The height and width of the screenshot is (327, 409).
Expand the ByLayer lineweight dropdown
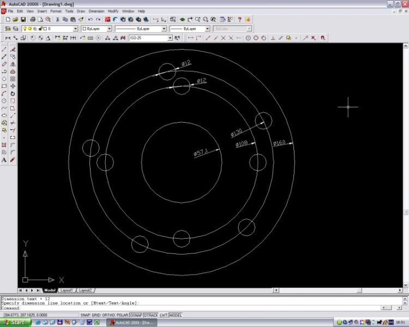[207, 29]
